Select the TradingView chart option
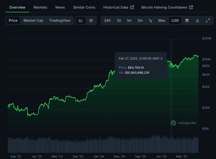 60,20
